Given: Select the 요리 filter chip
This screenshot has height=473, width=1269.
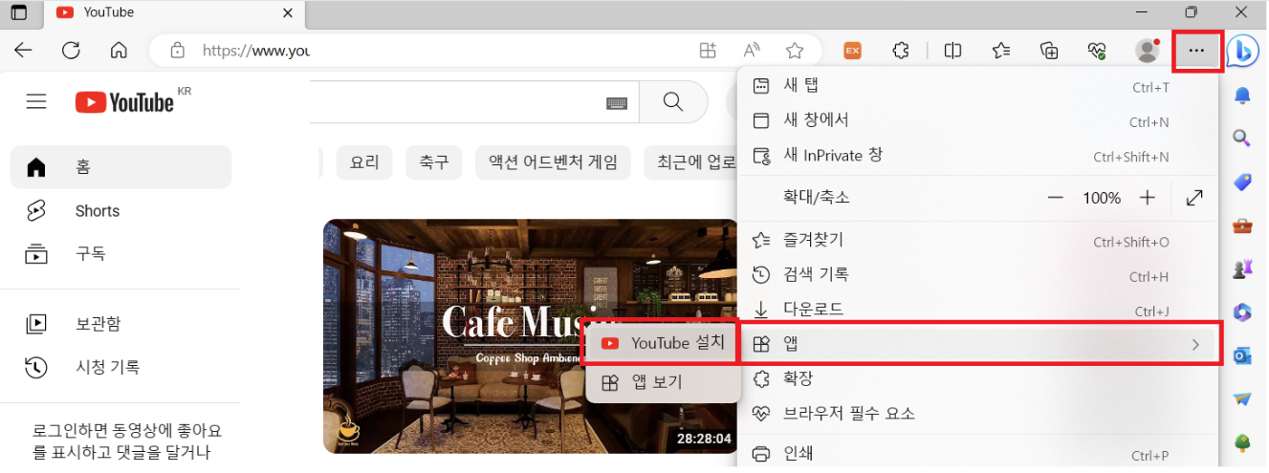Looking at the screenshot, I should coord(364,162).
